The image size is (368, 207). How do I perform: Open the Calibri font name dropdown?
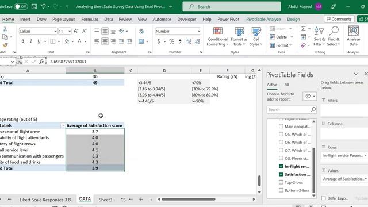click(55, 31)
